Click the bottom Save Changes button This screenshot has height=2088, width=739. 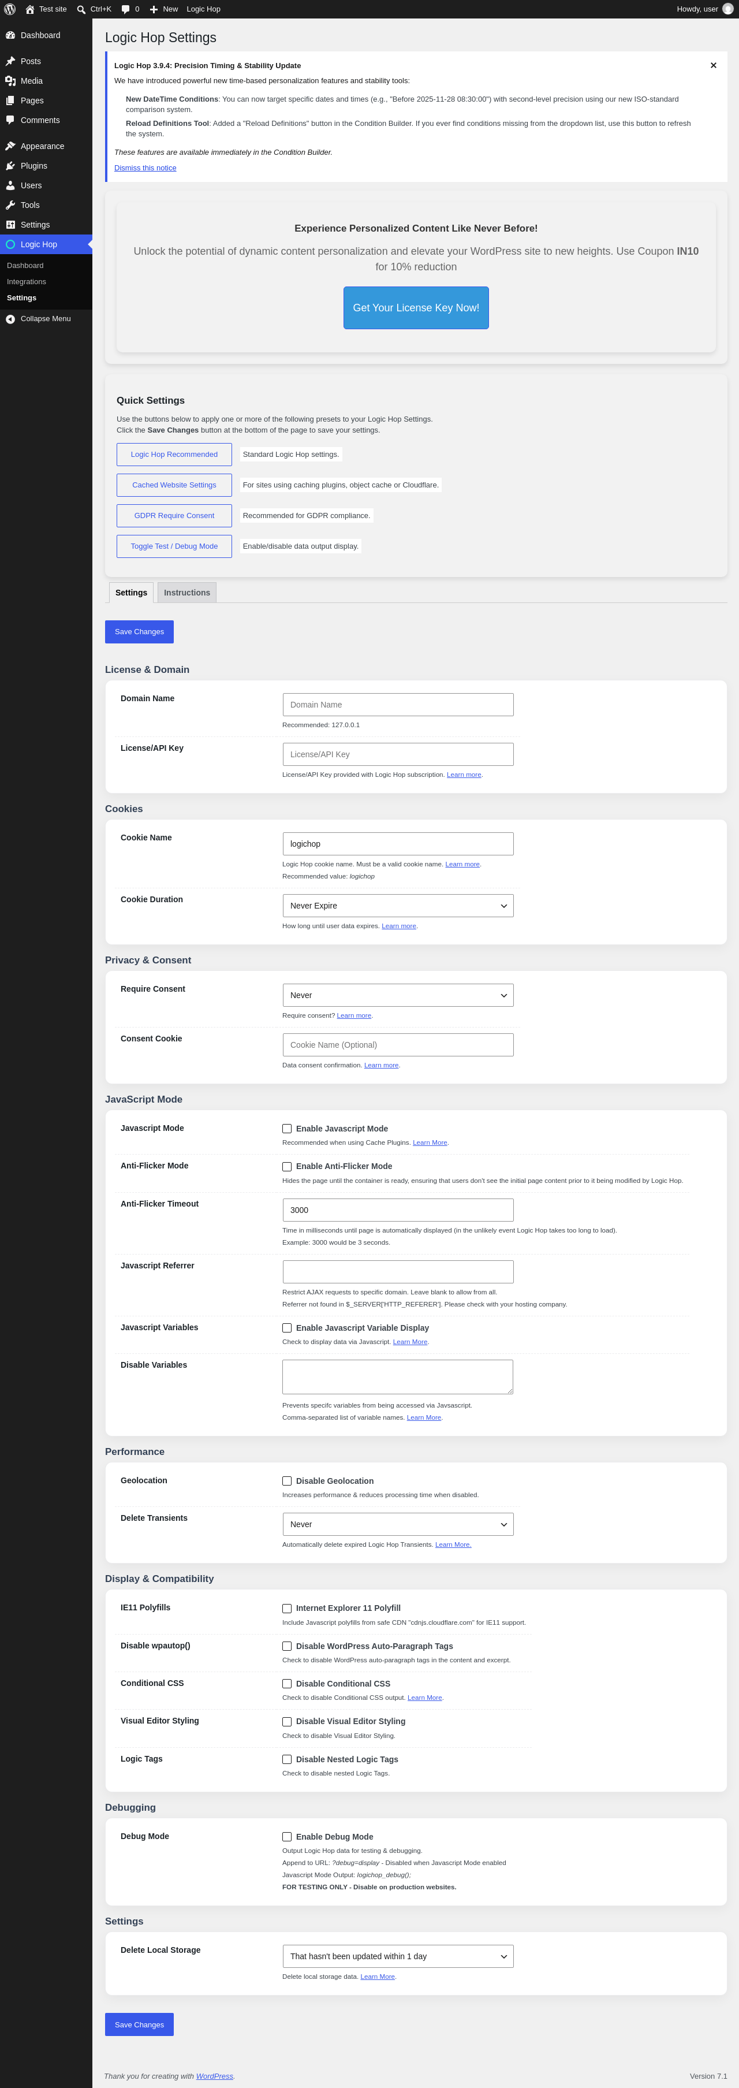139,2025
